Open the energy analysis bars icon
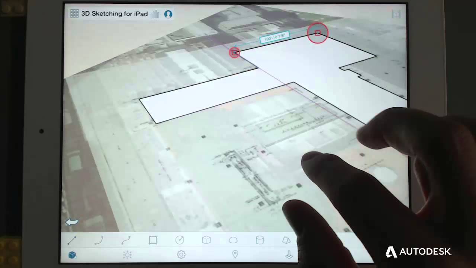476x268 pixels. tap(155, 14)
